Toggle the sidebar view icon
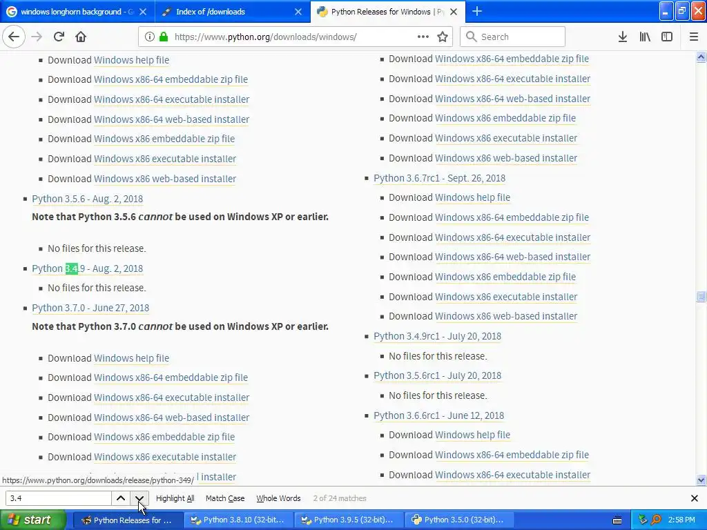The height and width of the screenshot is (530, 707). (x=667, y=37)
